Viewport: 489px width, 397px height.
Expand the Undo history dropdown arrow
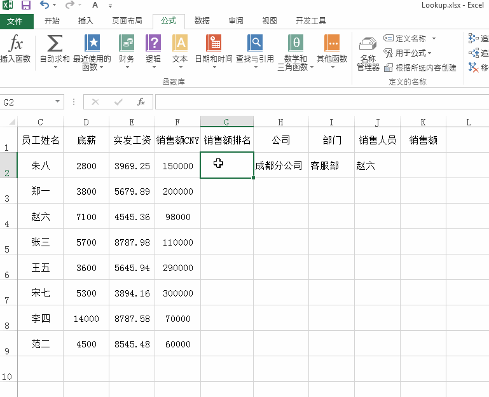pyautogui.click(x=54, y=5)
